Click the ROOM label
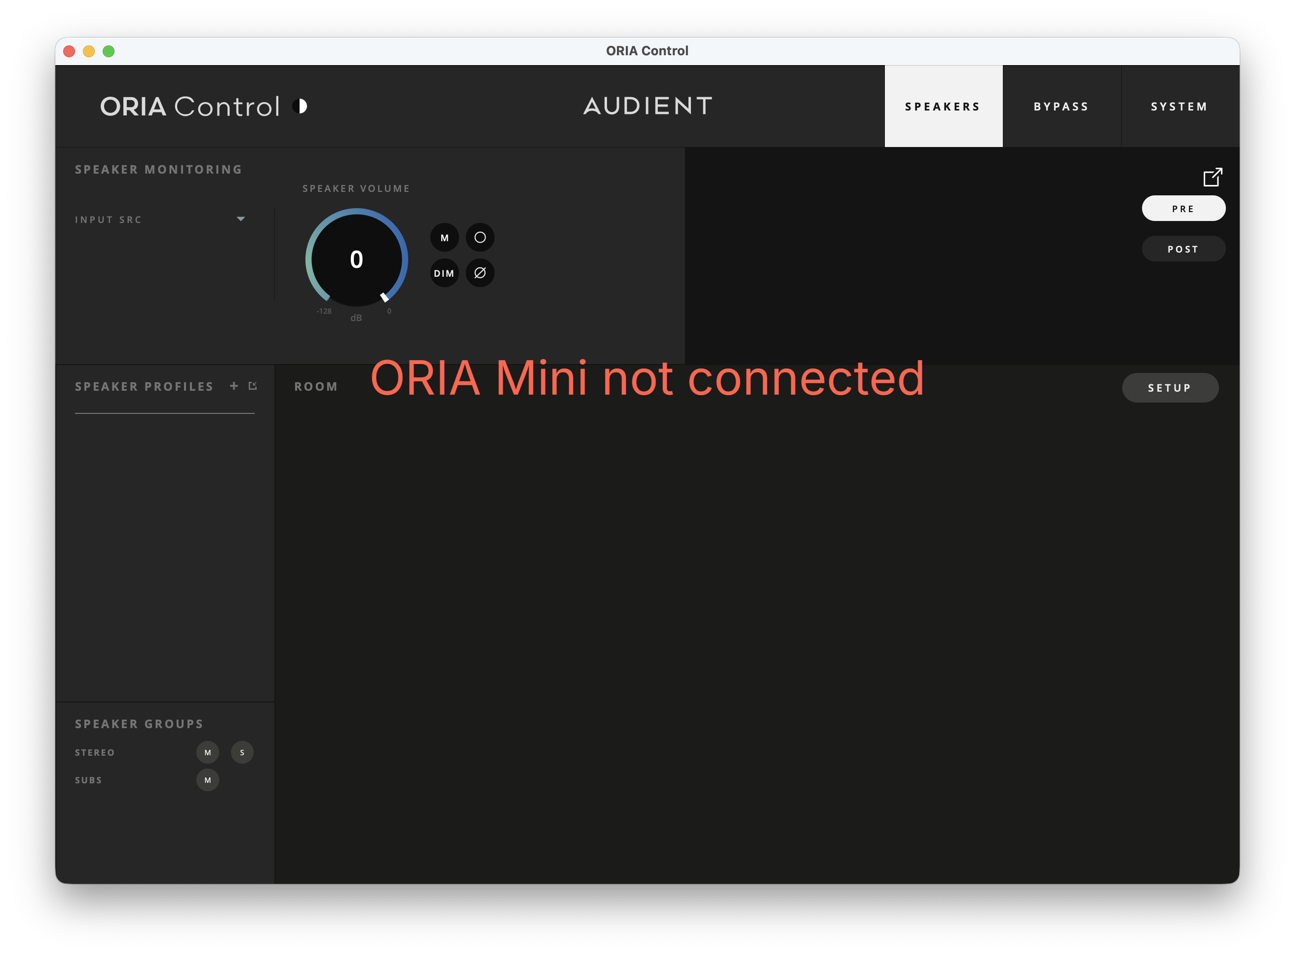Image resolution: width=1295 pixels, height=957 pixels. pos(316,386)
